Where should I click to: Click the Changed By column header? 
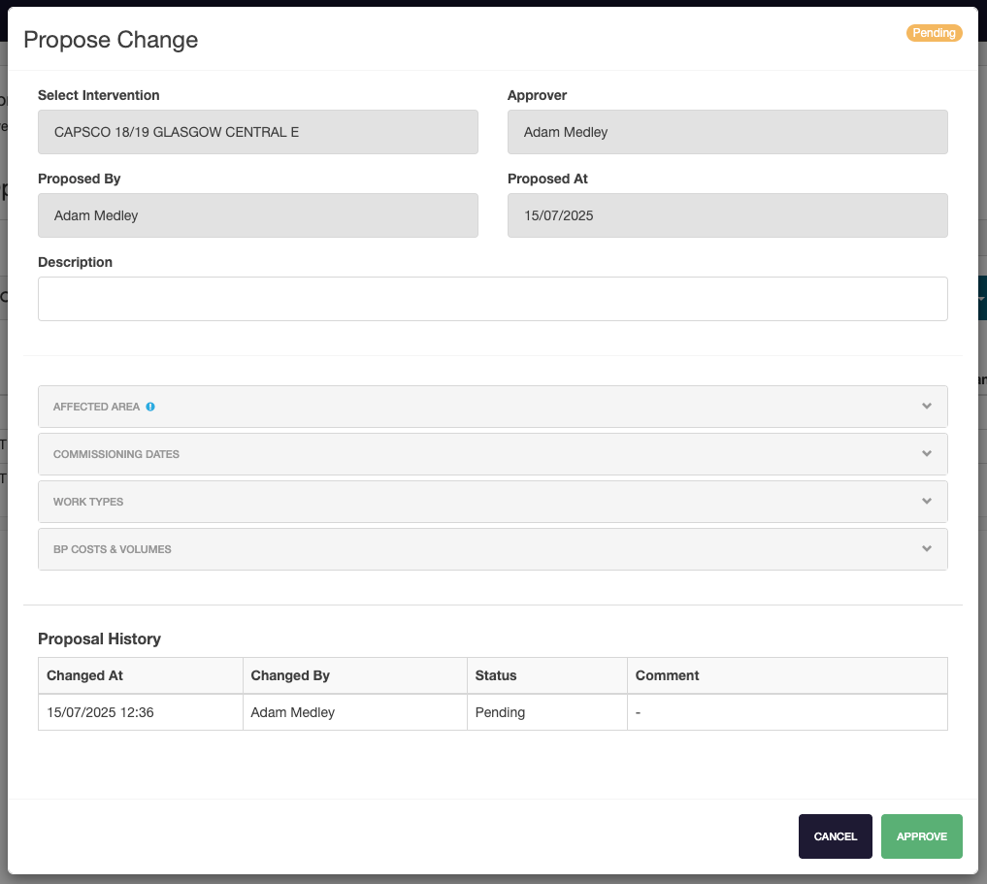coord(290,675)
